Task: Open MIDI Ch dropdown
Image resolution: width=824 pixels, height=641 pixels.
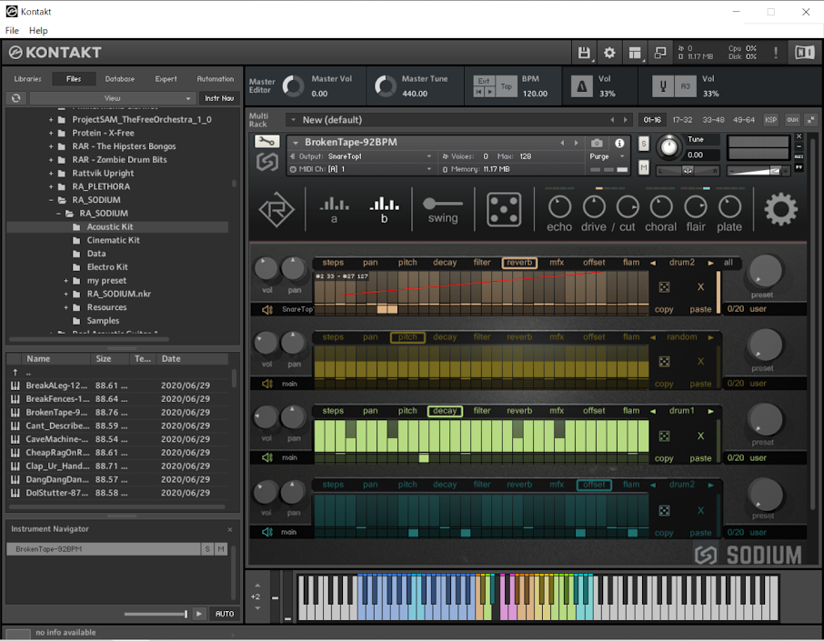Action: pos(360,169)
